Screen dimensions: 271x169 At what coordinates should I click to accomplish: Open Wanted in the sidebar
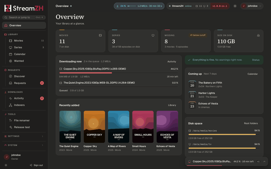point(26,61)
